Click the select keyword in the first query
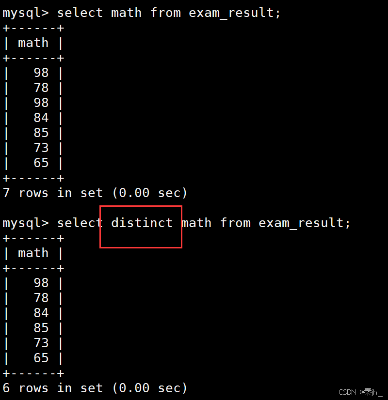Viewport: 388px width, 400px height. coord(80,13)
